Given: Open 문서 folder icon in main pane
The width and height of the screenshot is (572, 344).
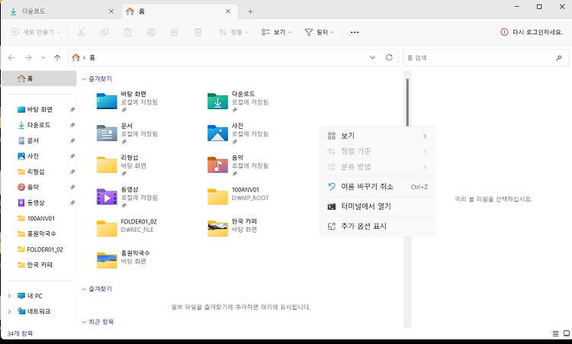Looking at the screenshot, I should click(107, 133).
